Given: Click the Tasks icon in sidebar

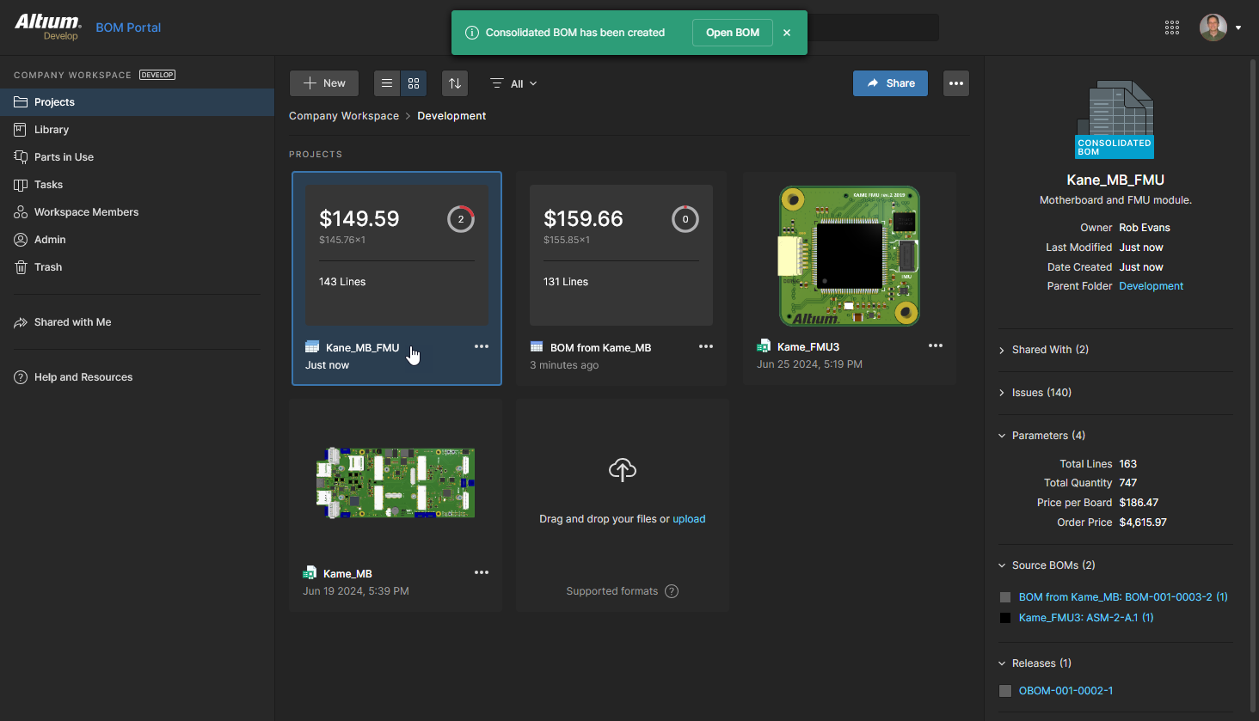Looking at the screenshot, I should pos(21,185).
